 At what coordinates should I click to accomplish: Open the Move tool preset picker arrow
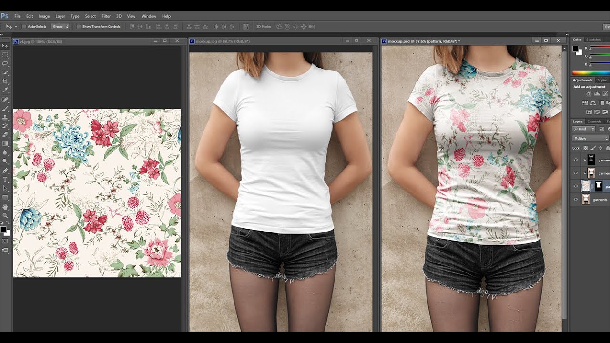[16, 27]
